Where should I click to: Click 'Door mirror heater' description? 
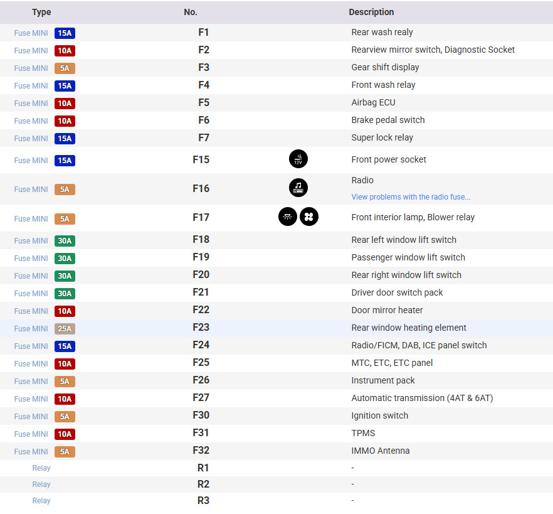tap(387, 310)
